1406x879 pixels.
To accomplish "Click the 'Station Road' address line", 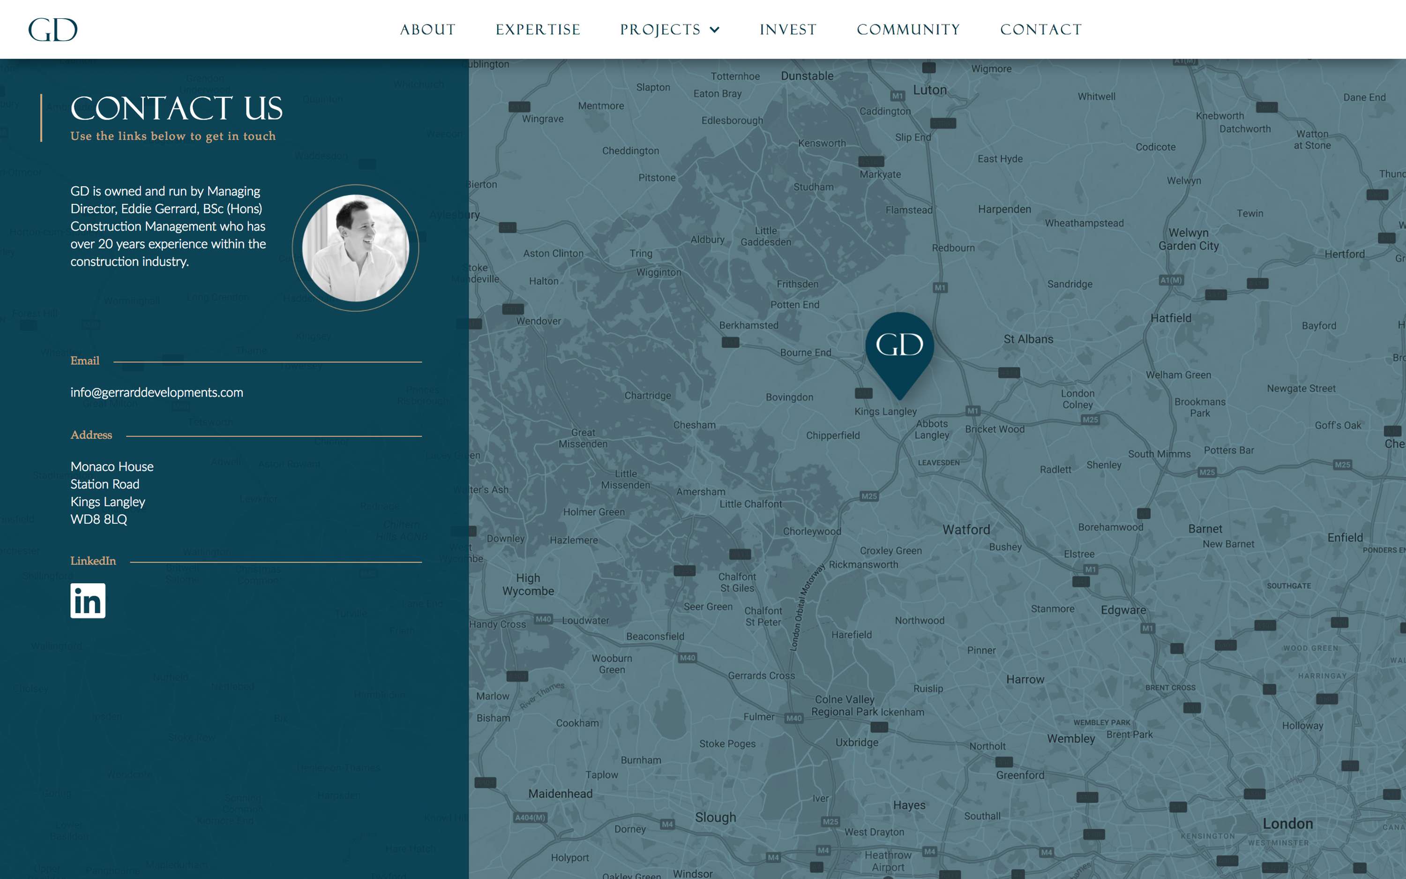I will [x=105, y=484].
